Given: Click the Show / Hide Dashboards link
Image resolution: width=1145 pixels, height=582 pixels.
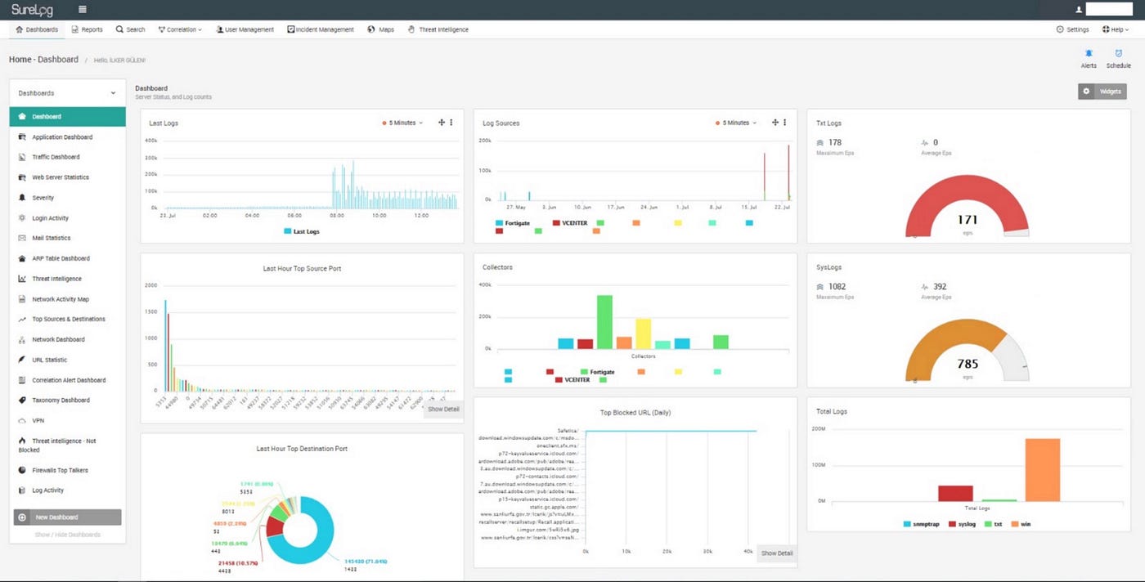Looking at the screenshot, I should pos(67,535).
